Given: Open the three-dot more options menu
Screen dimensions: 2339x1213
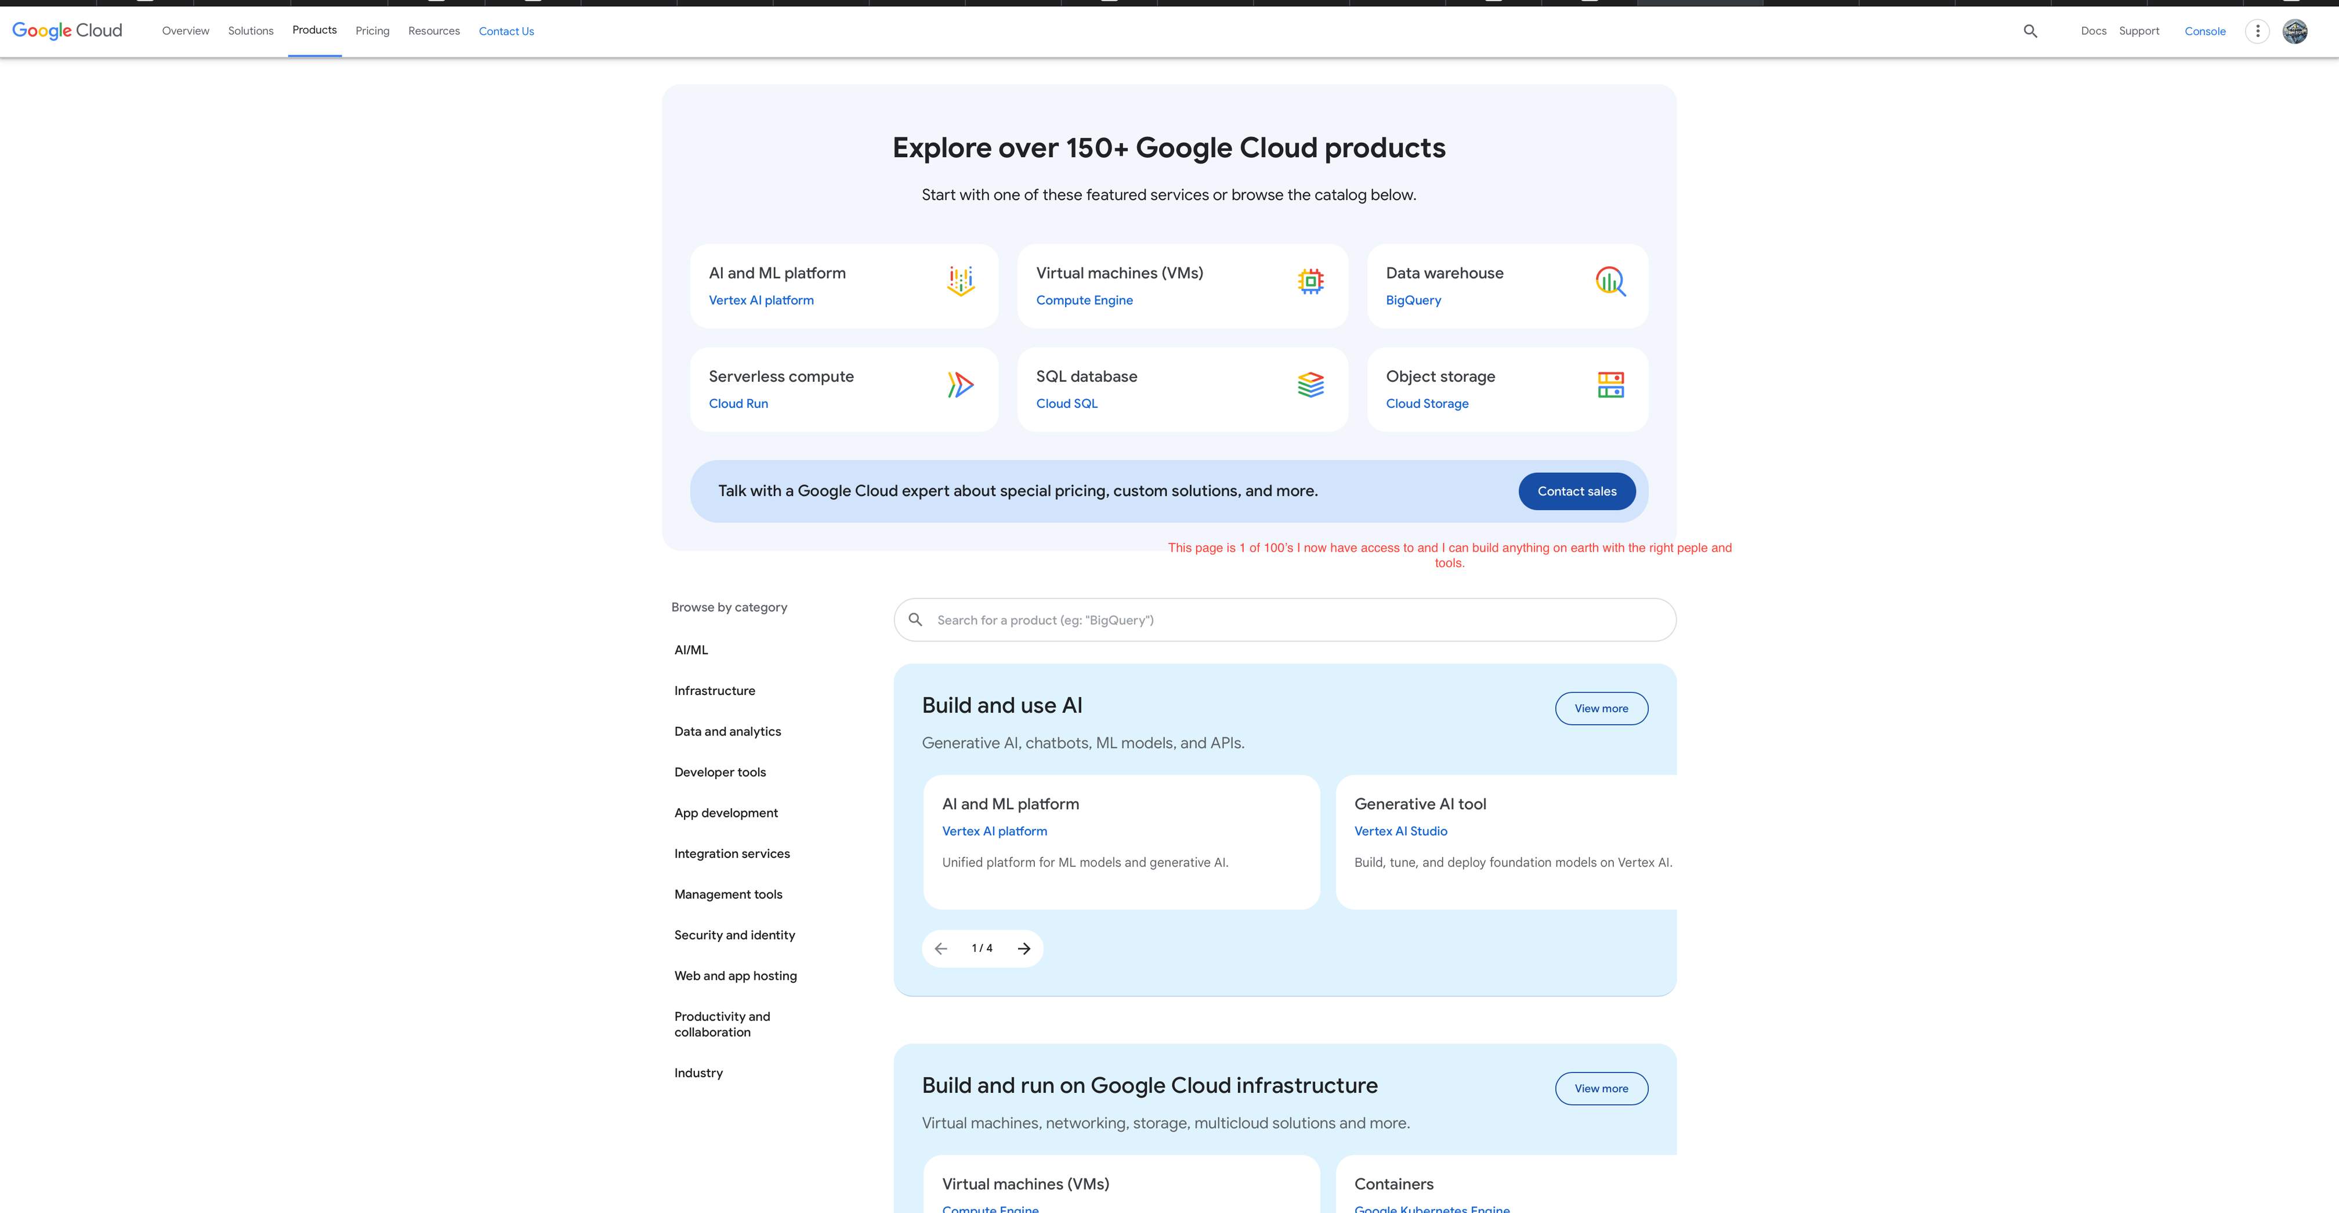Looking at the screenshot, I should point(2257,31).
